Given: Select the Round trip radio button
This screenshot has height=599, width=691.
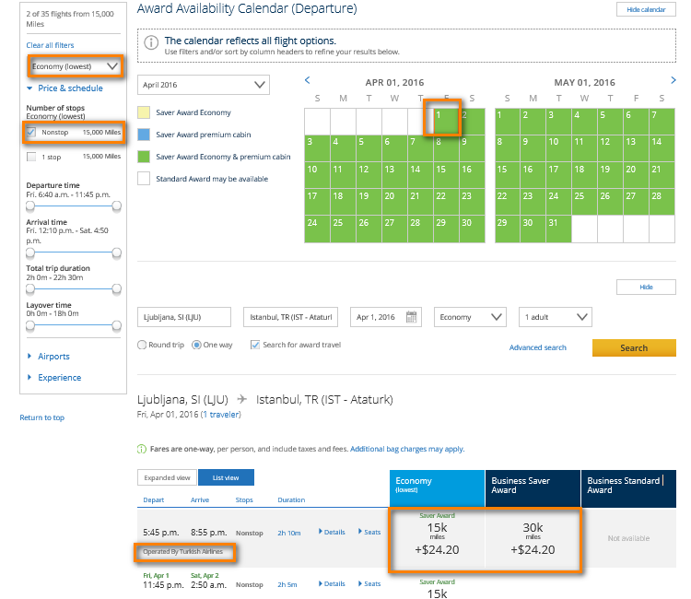Looking at the screenshot, I should click(142, 345).
